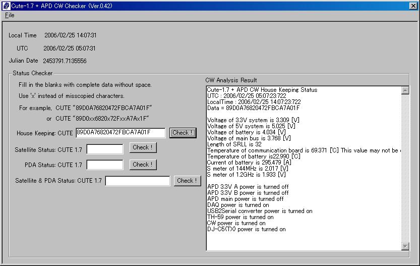Click the 'UTC : 2006/02/25 05:07:23:722' result line
The image size is (420, 266).
coord(247,96)
